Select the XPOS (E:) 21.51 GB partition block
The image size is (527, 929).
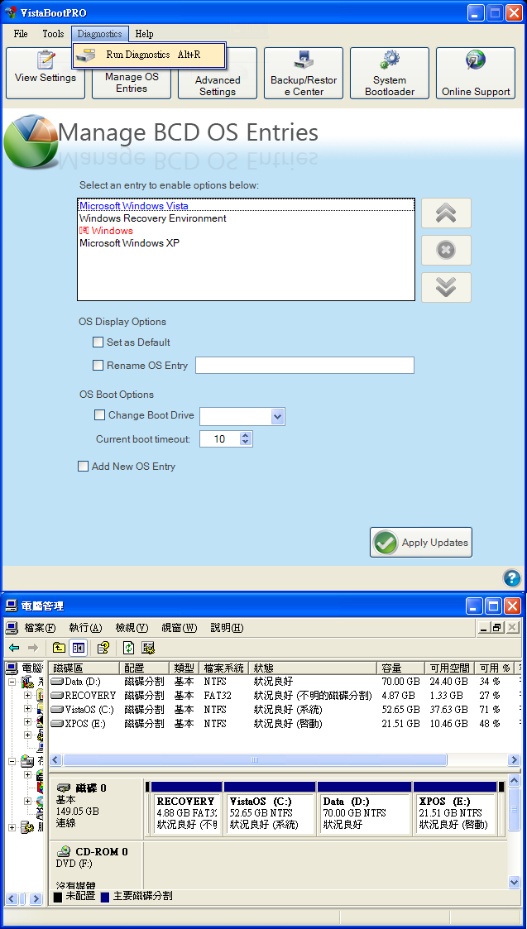point(455,807)
